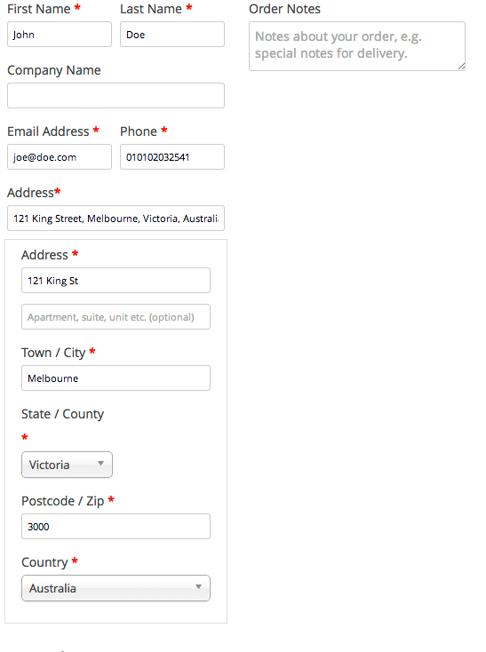Open the State / County dropdown showing Victoria
Screen dimensions: 486x652
pos(67,465)
